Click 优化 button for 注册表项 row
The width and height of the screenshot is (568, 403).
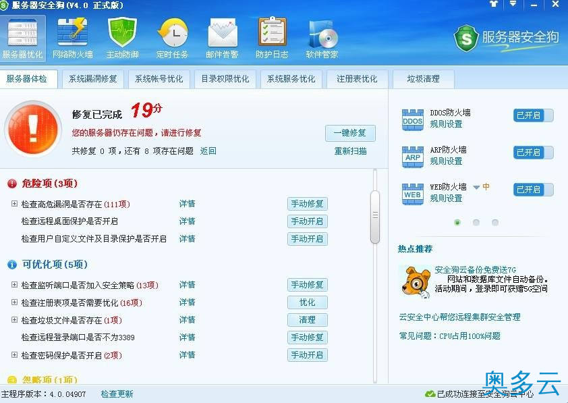click(x=308, y=302)
